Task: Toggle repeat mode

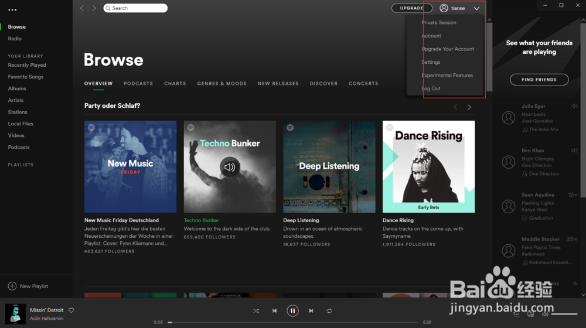Action: (329, 311)
